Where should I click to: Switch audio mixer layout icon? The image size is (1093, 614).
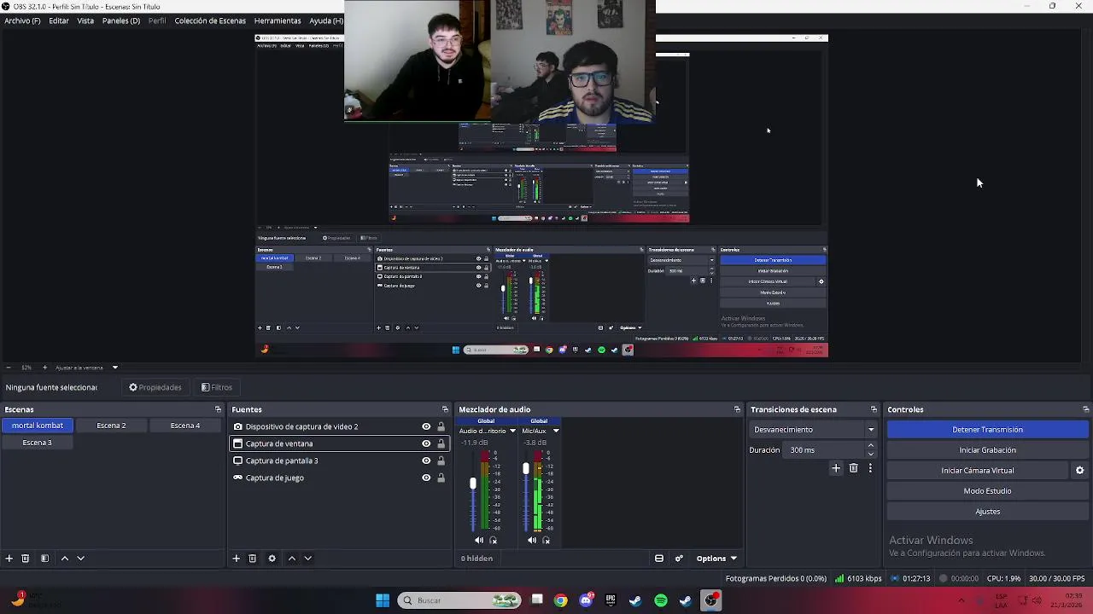click(x=659, y=559)
